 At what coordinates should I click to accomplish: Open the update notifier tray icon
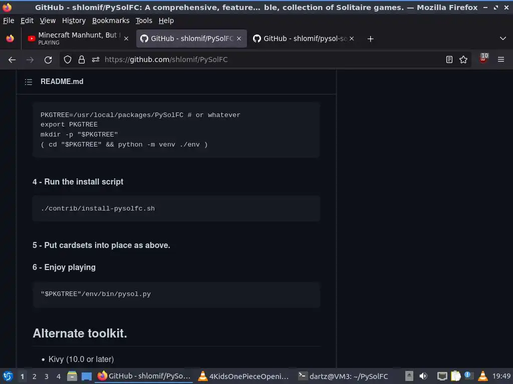click(x=469, y=376)
